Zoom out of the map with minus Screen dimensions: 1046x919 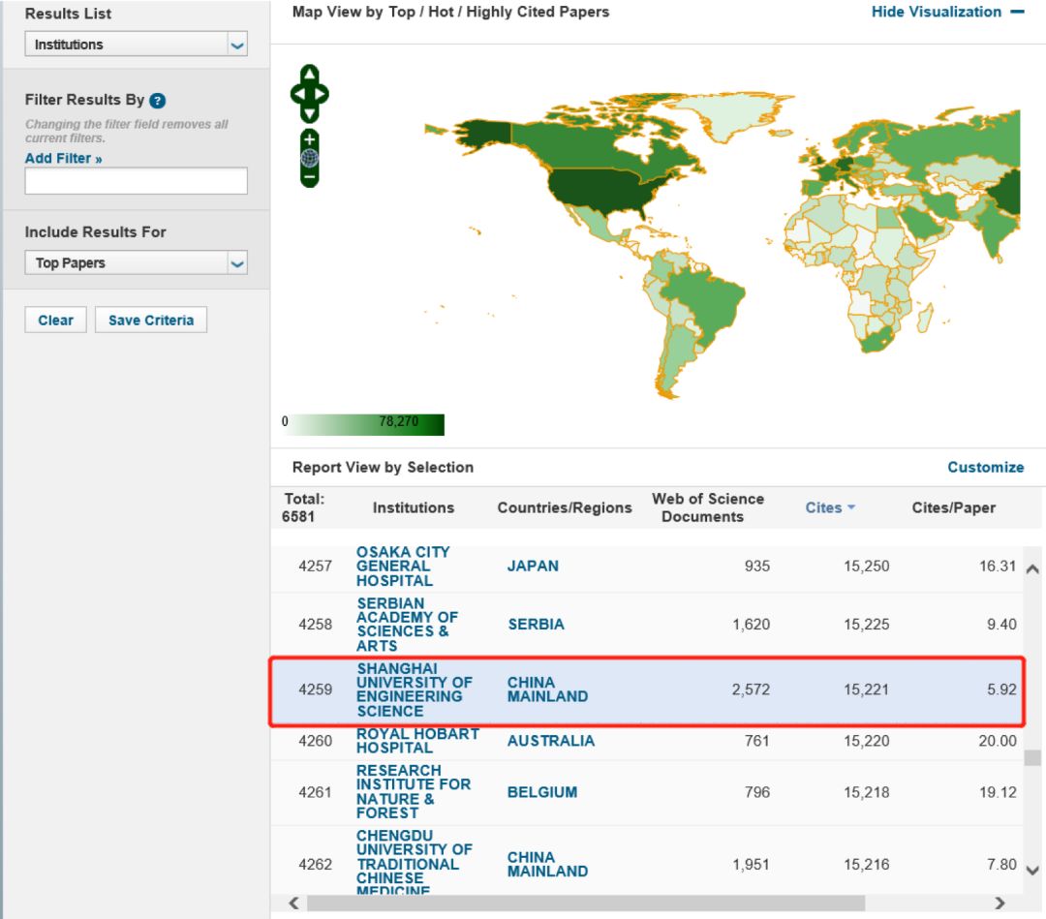pyautogui.click(x=309, y=177)
